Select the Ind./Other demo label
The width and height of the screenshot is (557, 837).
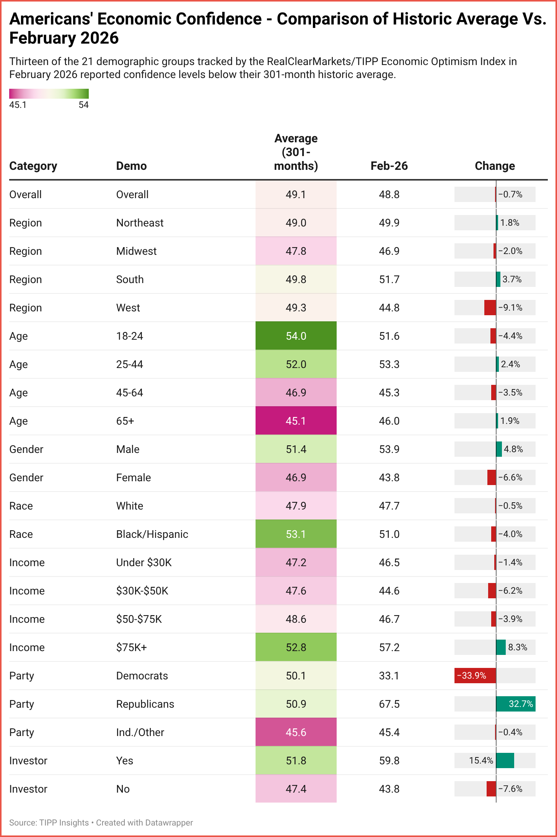(140, 732)
